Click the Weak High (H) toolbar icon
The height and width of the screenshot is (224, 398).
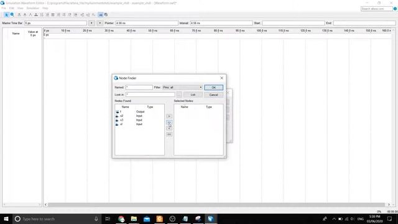pos(47,15)
